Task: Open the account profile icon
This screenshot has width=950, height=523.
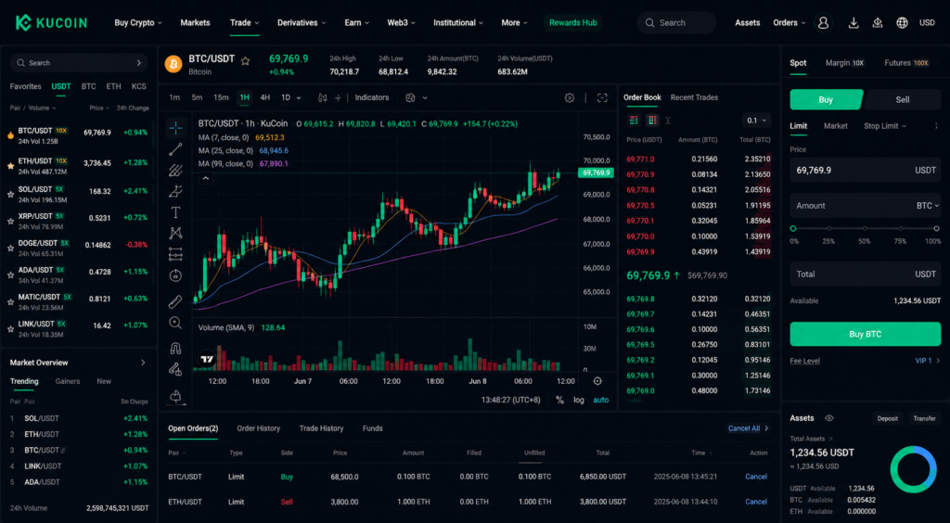Action: [x=823, y=22]
